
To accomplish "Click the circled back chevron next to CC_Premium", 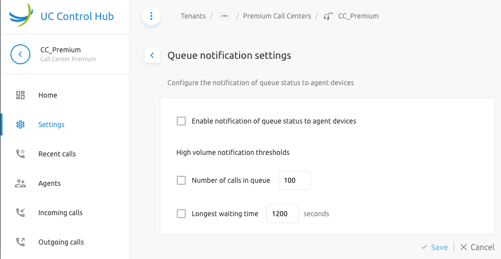I will coord(20,54).
